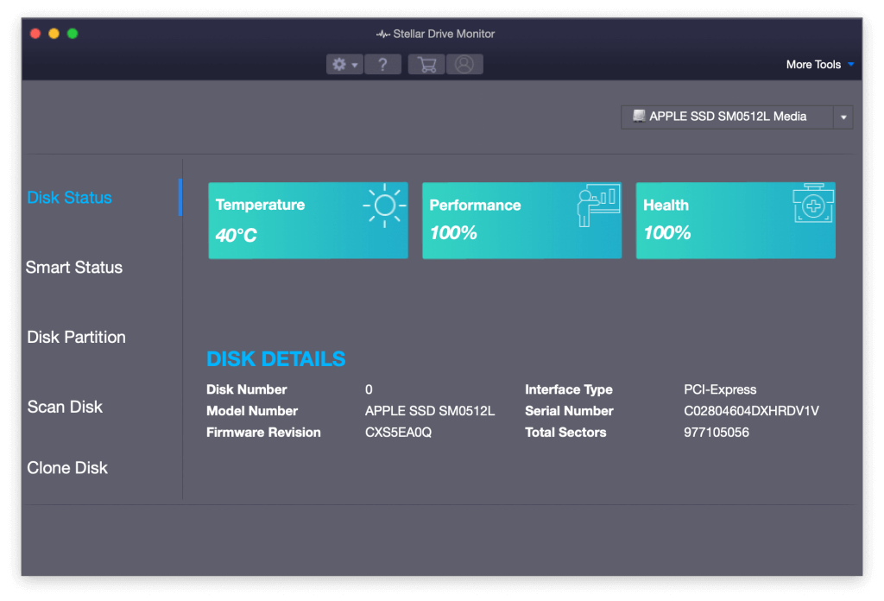The image size is (884, 601).
Task: Click the drive selector arrow button
Action: coord(843,117)
